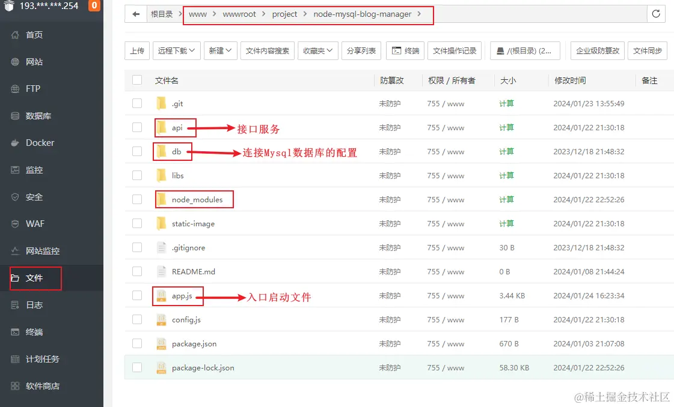Open the 日志 sidebar item
Viewport: 674px width, 407px height.
coord(52,305)
